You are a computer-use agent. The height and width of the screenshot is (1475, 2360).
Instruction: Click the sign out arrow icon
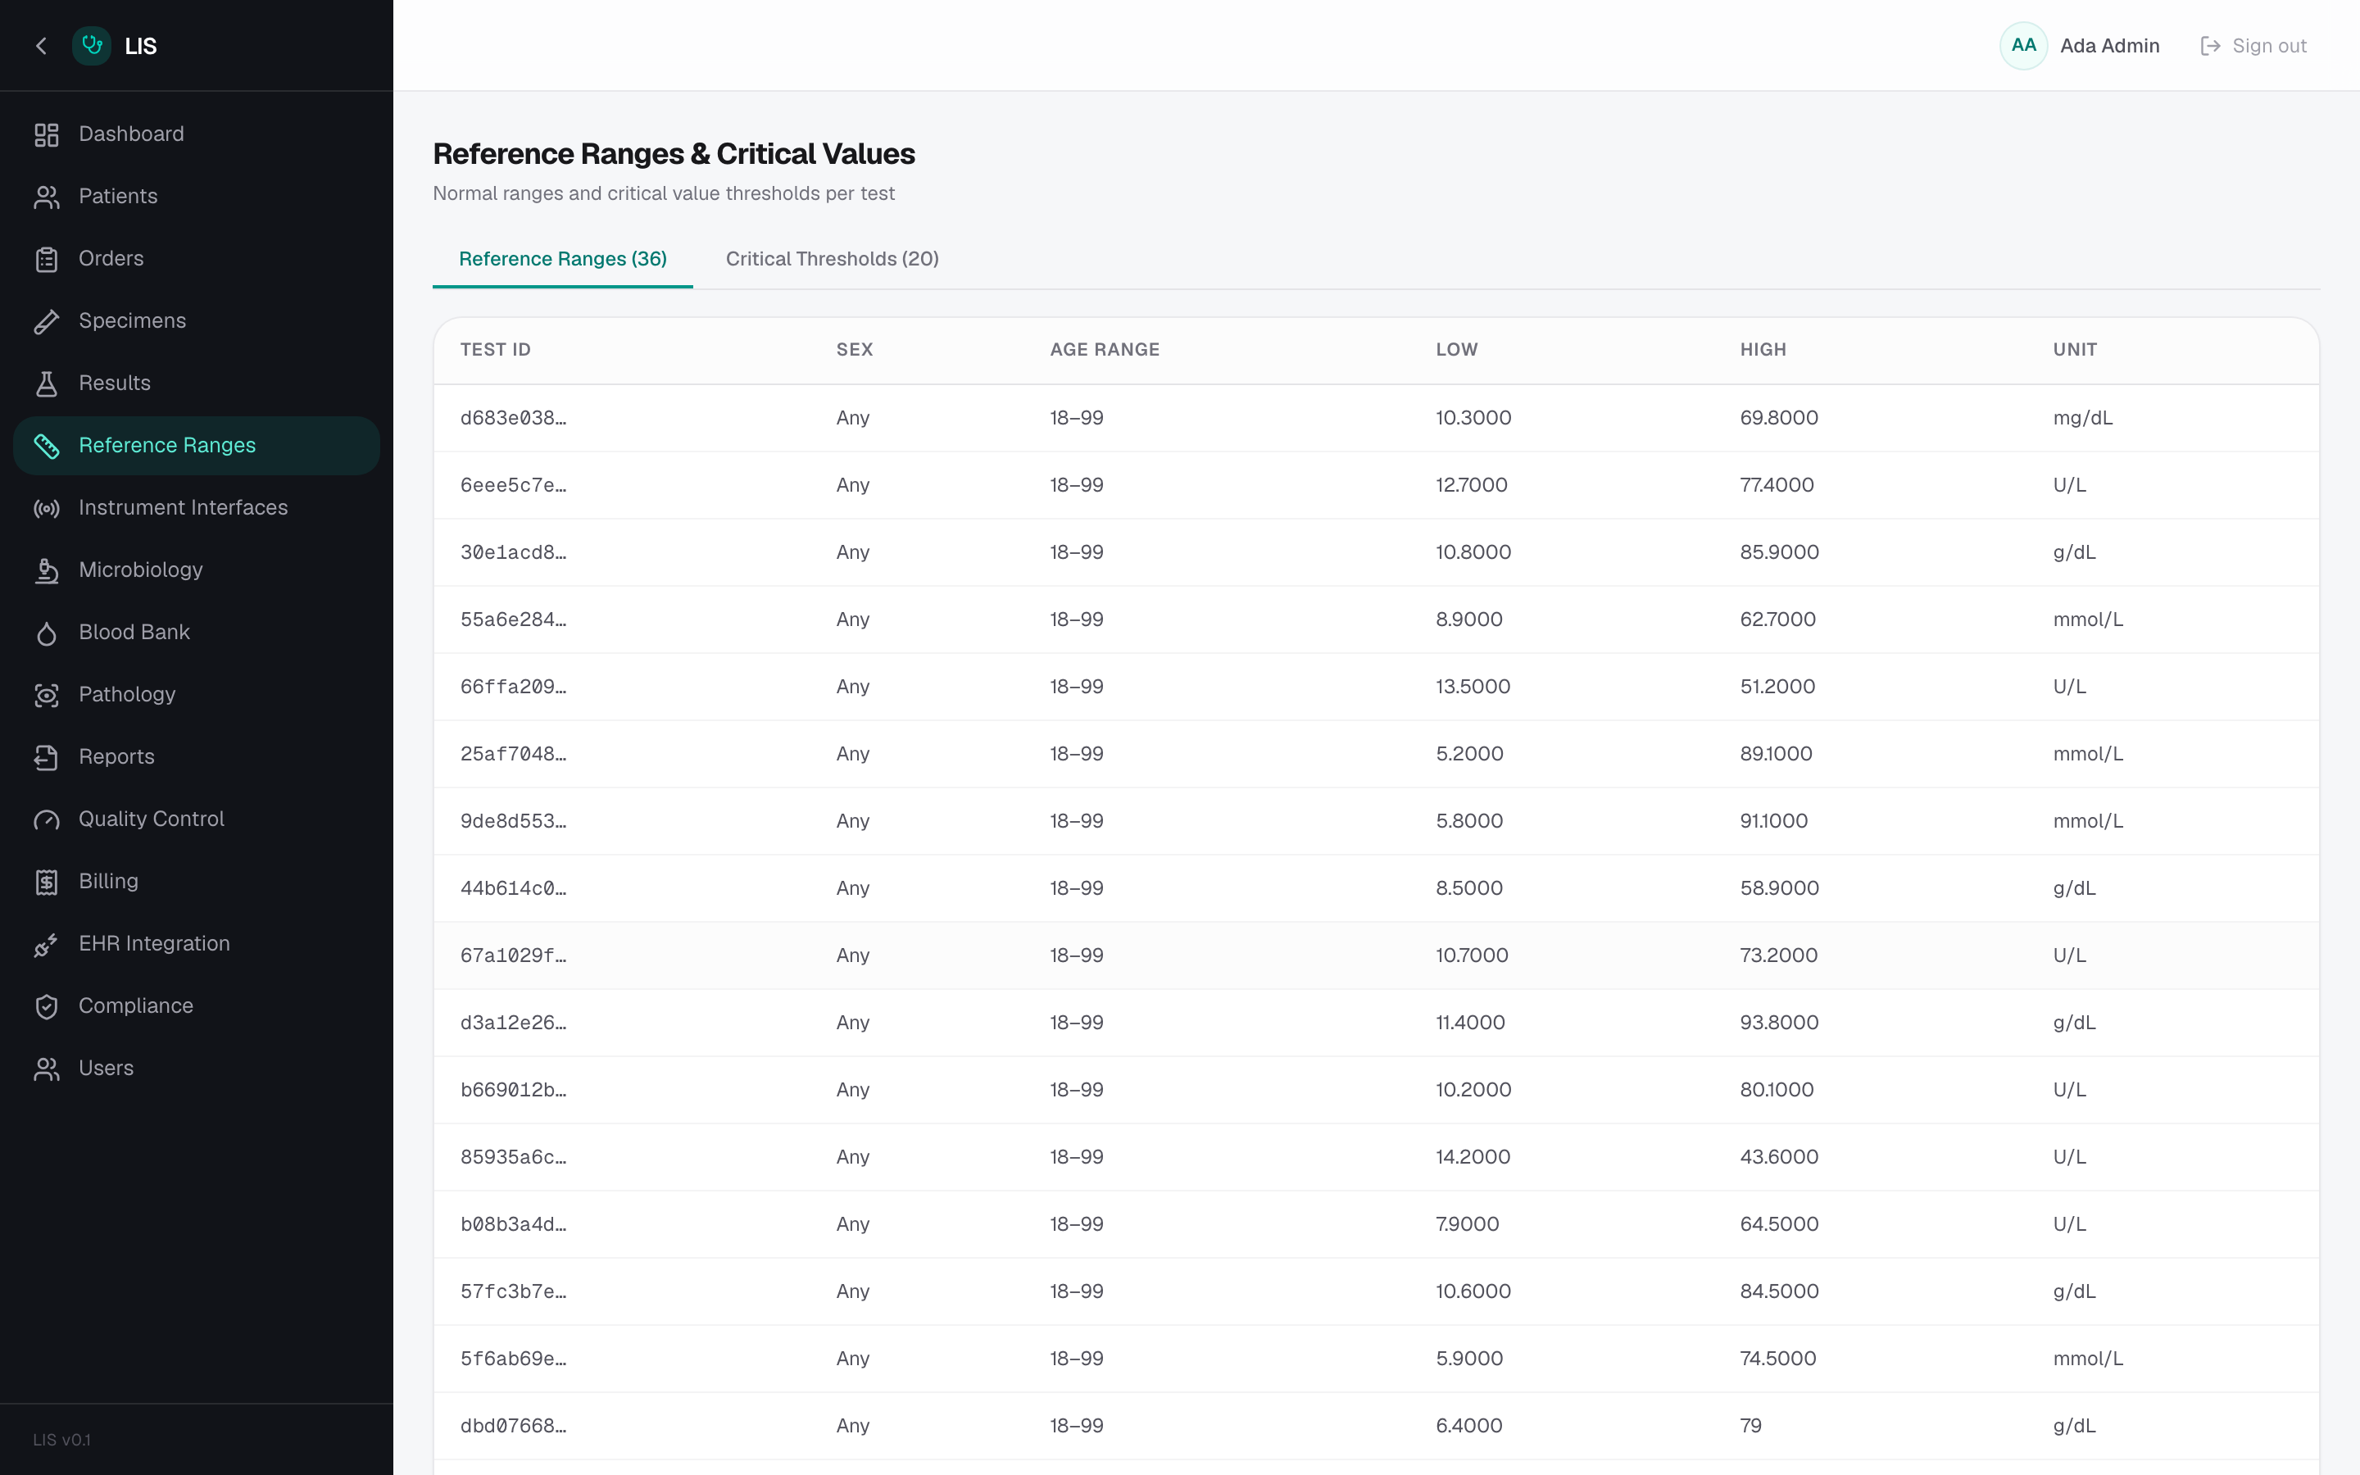click(x=2211, y=46)
